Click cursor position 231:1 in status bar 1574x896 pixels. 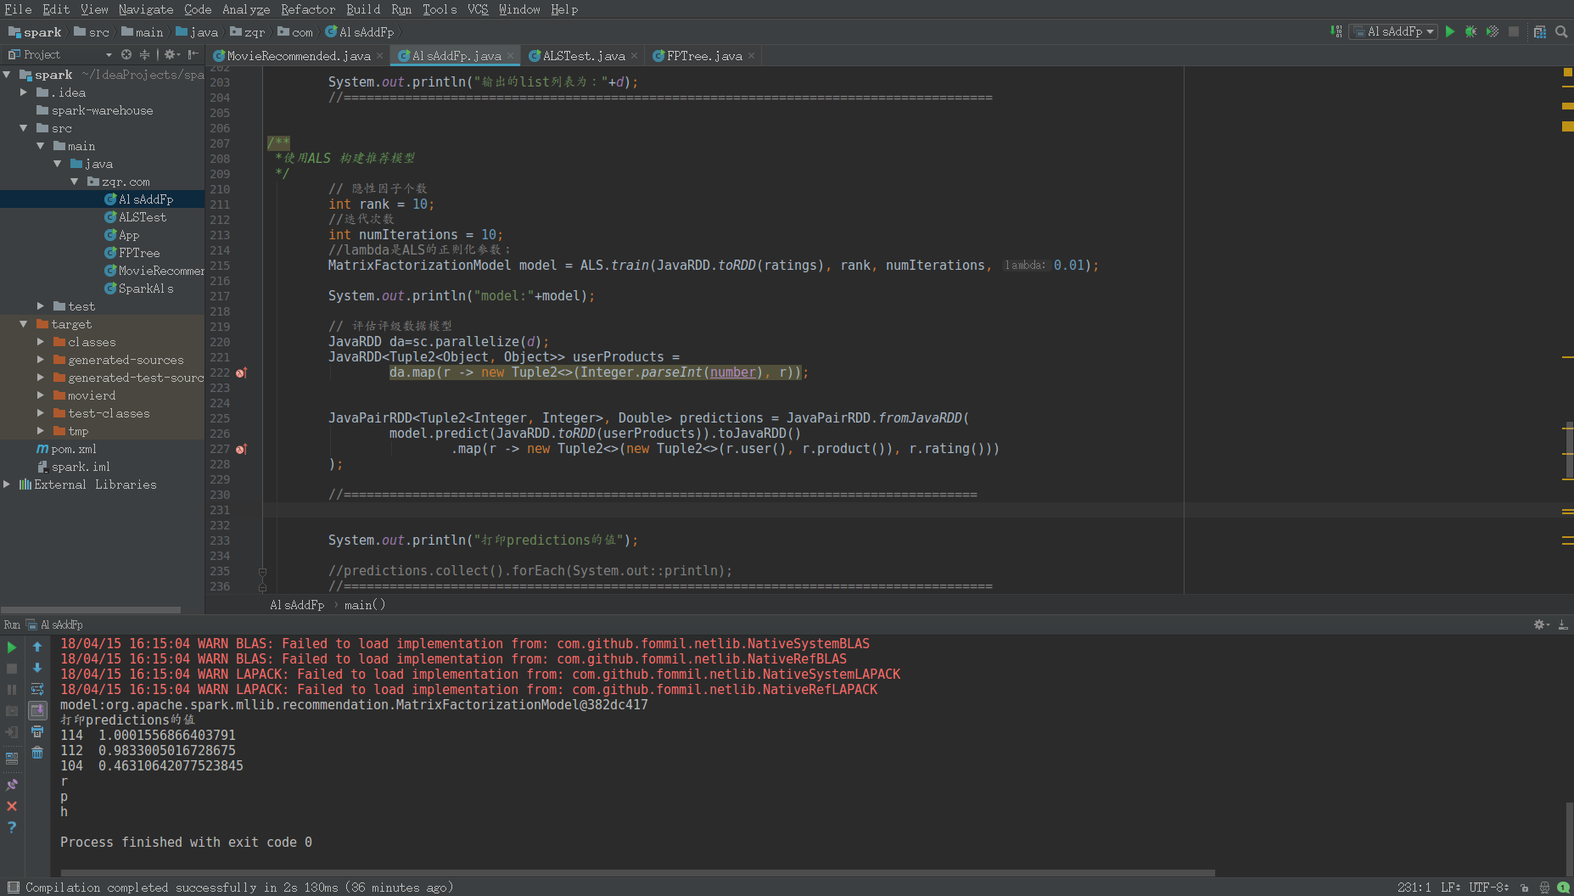(1414, 888)
